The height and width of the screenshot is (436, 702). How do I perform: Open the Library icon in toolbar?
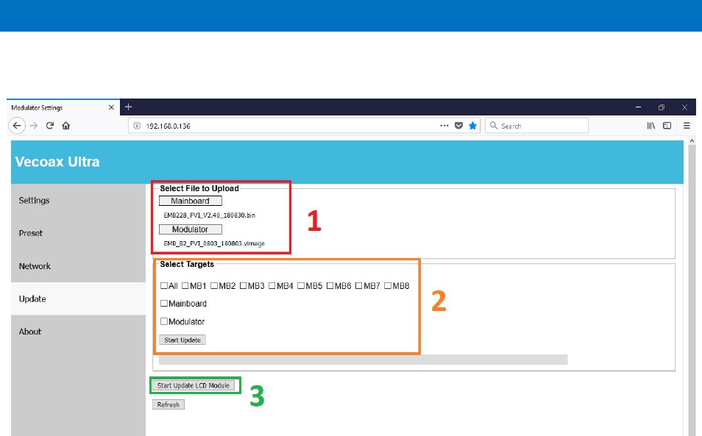point(651,126)
